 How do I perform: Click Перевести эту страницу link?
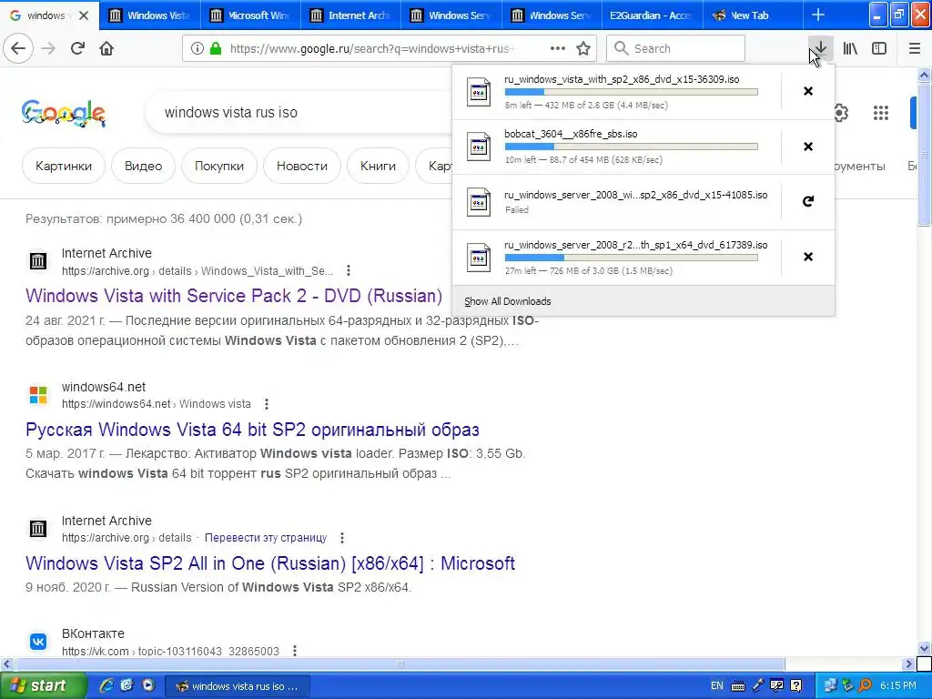tap(266, 538)
